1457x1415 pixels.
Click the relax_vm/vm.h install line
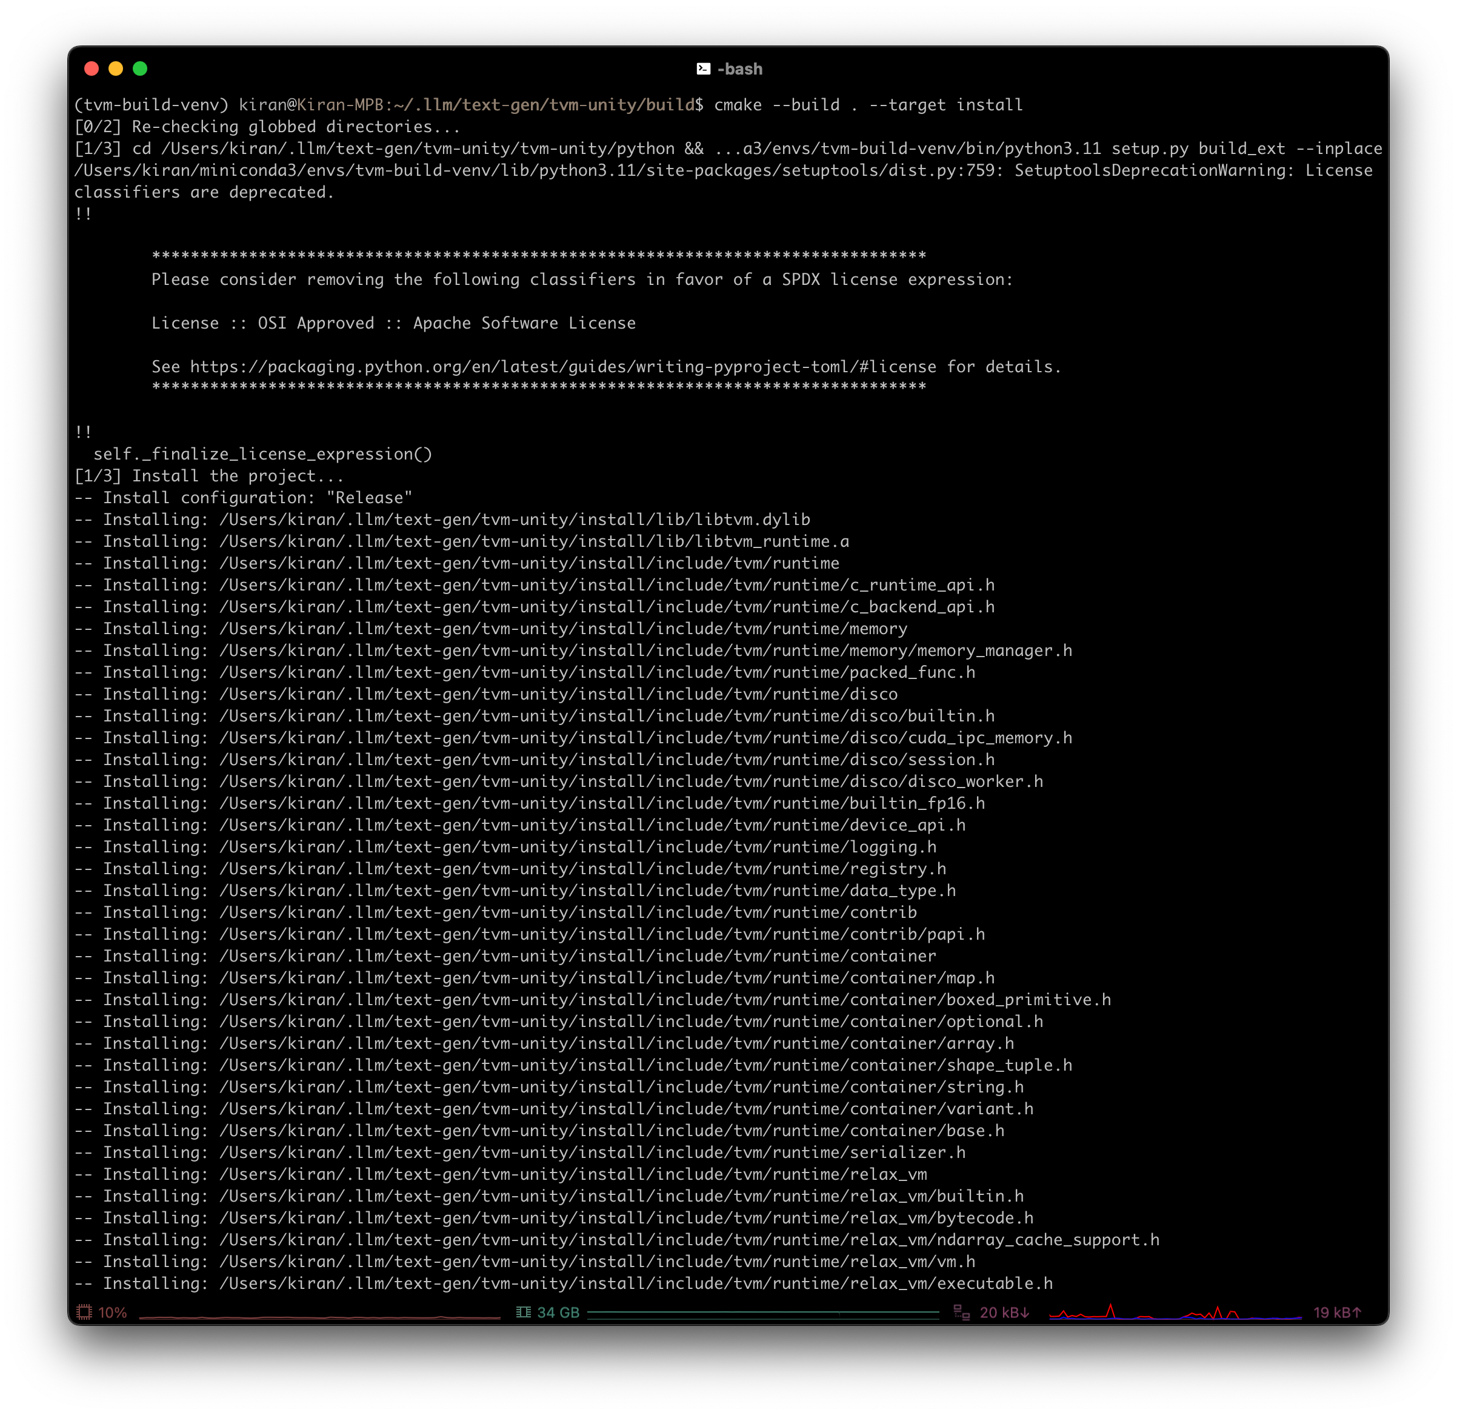tap(525, 1261)
